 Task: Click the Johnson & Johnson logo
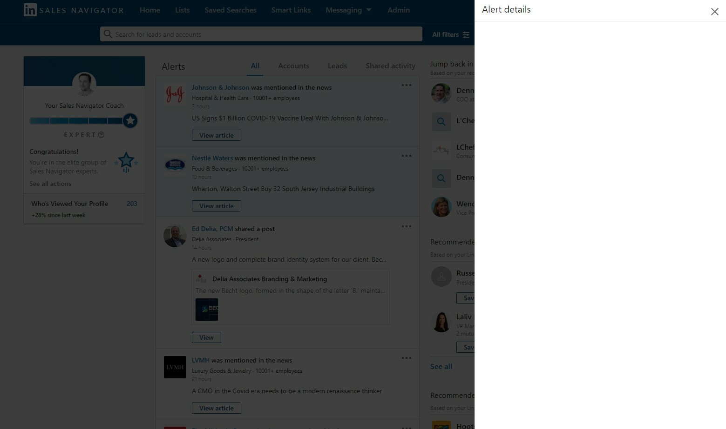tap(175, 94)
